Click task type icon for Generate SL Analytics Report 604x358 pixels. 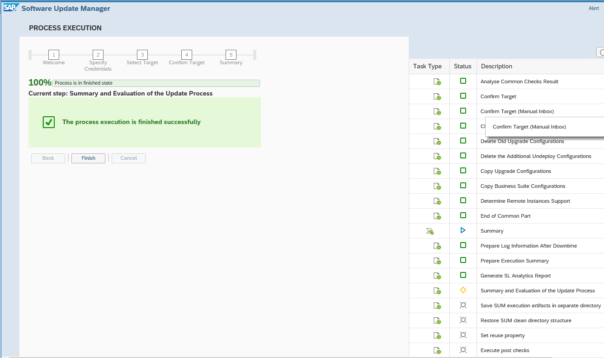(x=437, y=276)
